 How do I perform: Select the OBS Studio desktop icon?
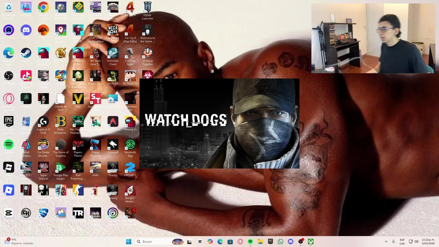coord(9,76)
